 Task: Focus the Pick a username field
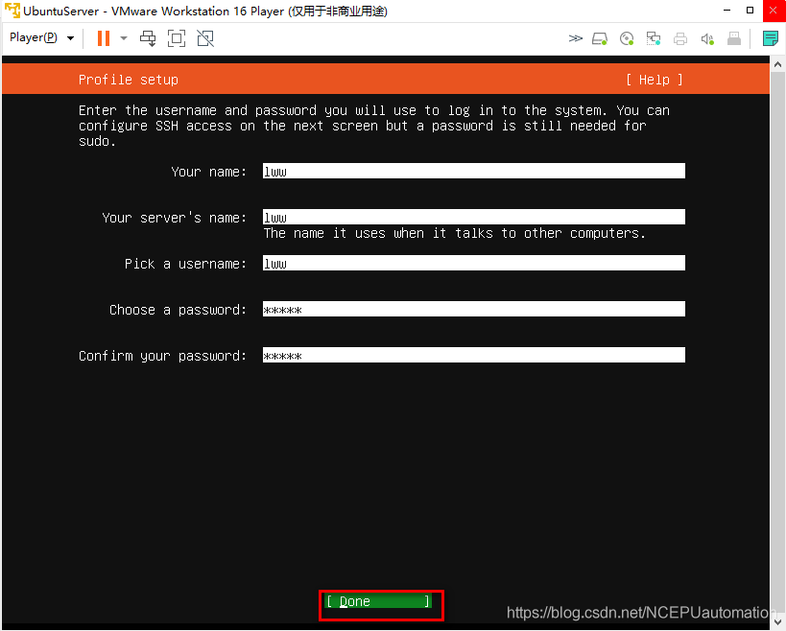click(474, 263)
